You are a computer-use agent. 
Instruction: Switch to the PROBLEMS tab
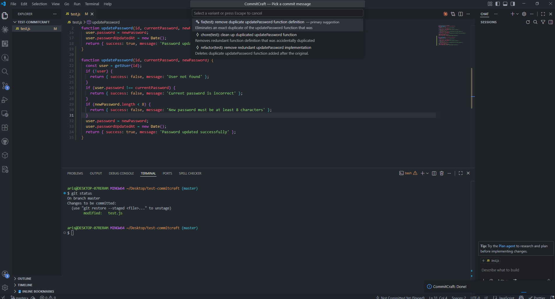click(75, 173)
